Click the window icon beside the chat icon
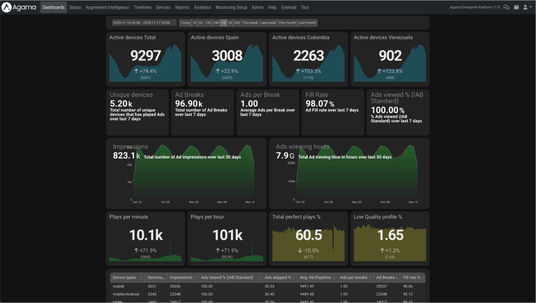The height and width of the screenshot is (303, 536). coord(516,7)
